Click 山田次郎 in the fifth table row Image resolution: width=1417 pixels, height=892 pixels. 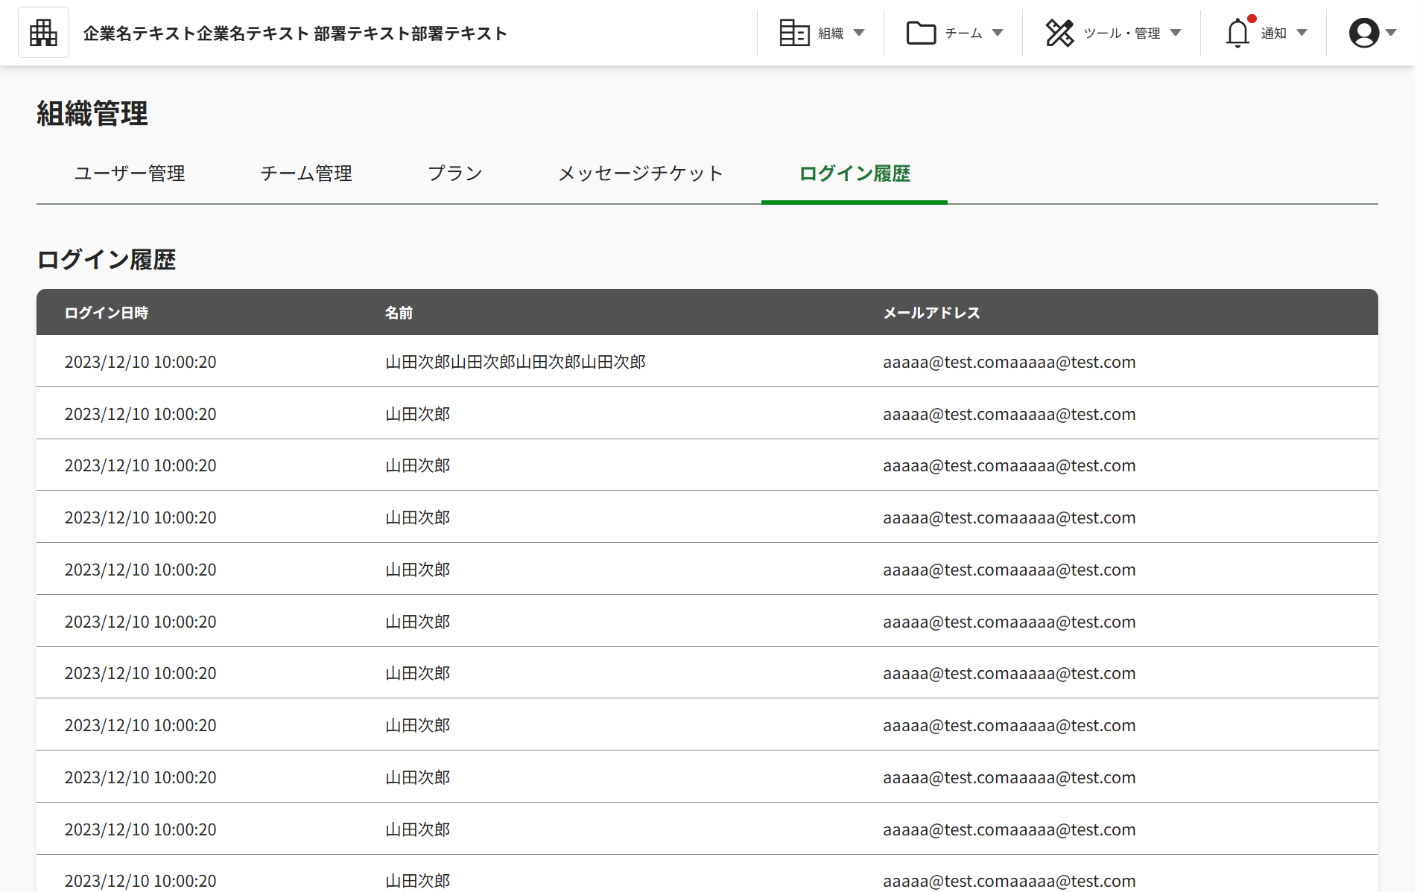pos(417,570)
